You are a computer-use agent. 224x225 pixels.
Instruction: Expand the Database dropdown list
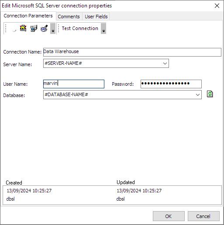pyautogui.click(x=198, y=95)
